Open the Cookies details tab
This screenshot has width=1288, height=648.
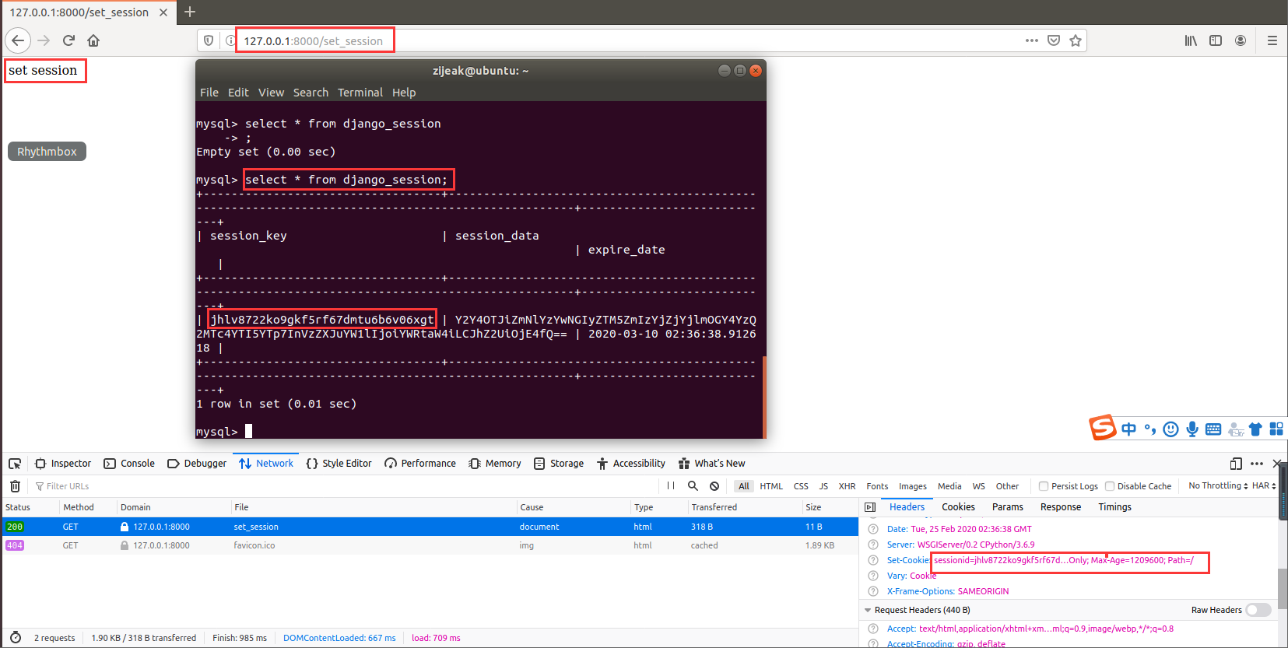958,507
